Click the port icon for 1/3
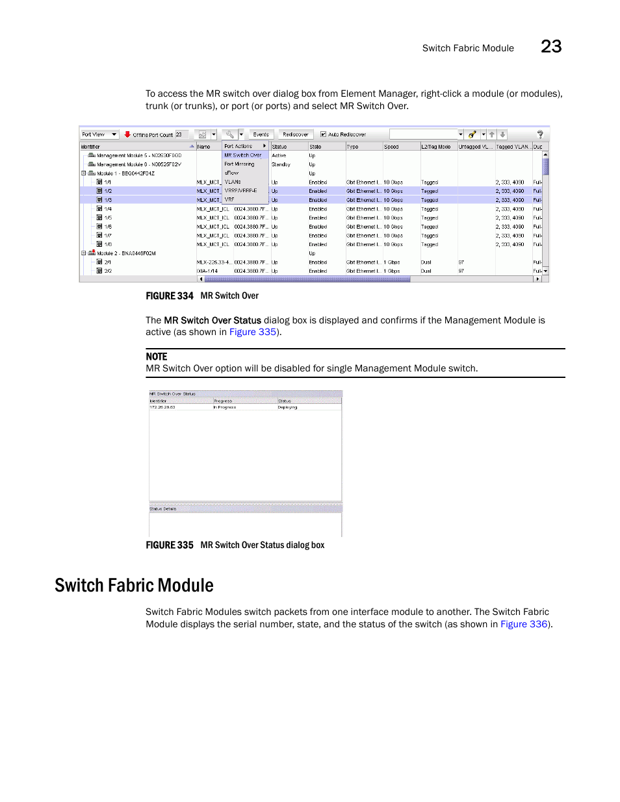The height and width of the screenshot is (802, 620). tap(99, 199)
